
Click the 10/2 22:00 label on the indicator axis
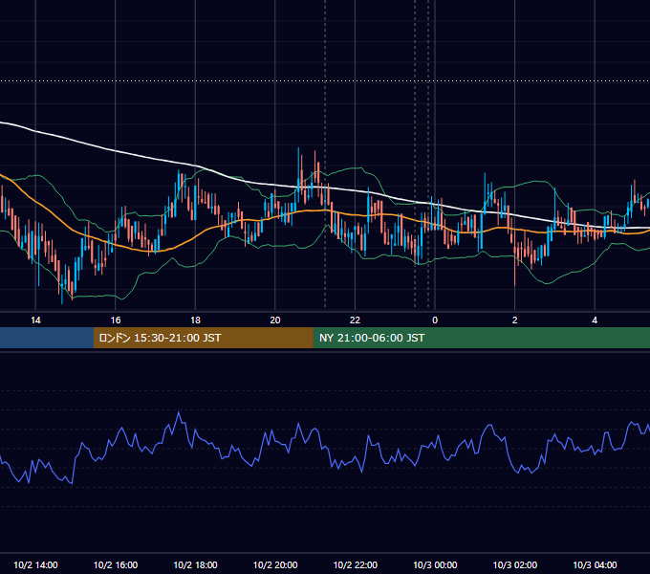(356, 564)
